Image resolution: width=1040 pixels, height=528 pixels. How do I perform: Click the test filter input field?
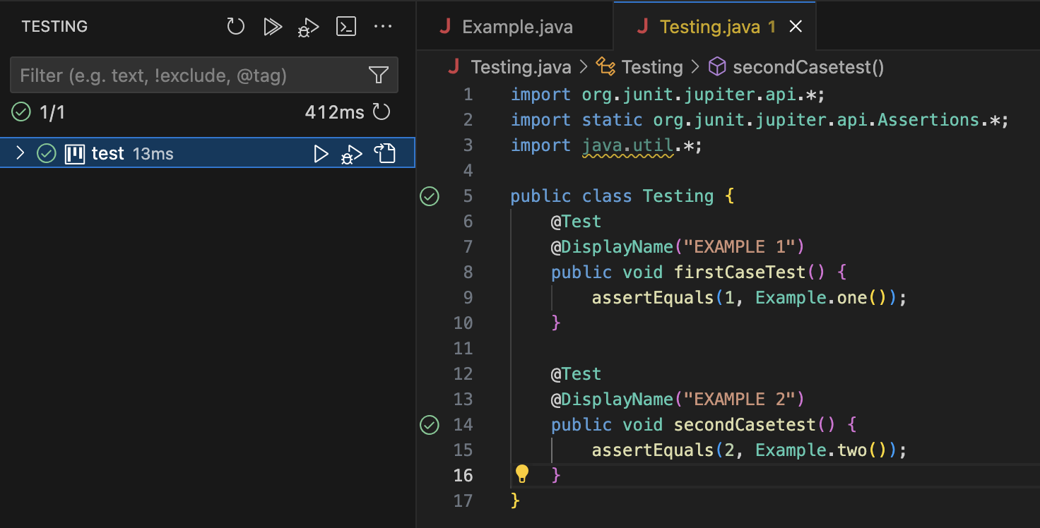(187, 76)
